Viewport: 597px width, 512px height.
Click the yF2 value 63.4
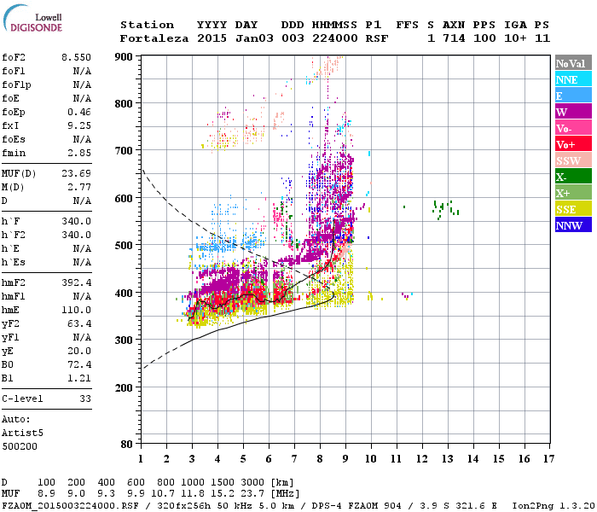pos(79,323)
